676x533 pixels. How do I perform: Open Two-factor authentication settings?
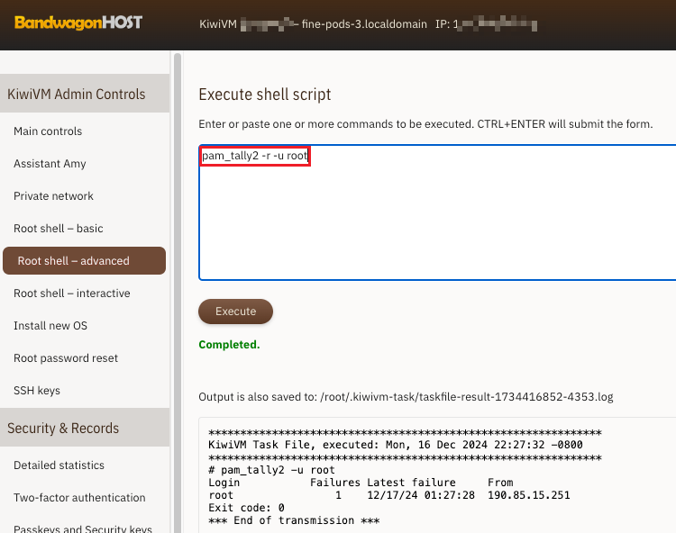79,498
